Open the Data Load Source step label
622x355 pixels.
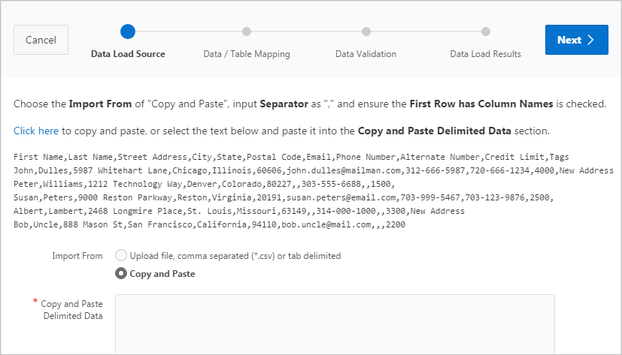[x=128, y=54]
